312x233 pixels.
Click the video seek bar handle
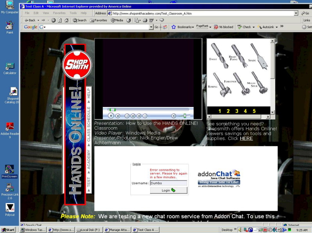(x=112, y=110)
